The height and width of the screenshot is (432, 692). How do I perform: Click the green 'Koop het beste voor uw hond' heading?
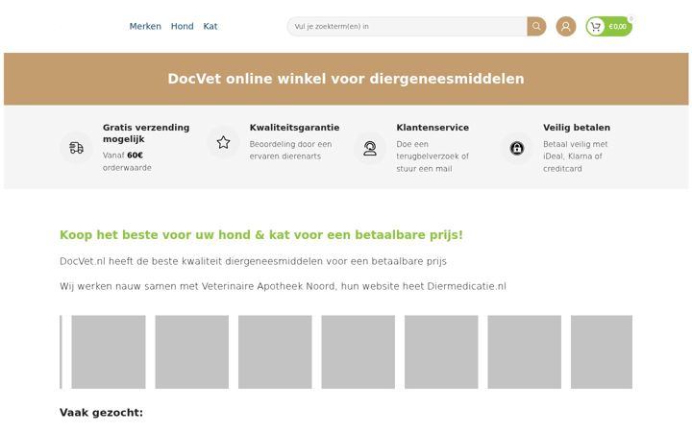(261, 235)
